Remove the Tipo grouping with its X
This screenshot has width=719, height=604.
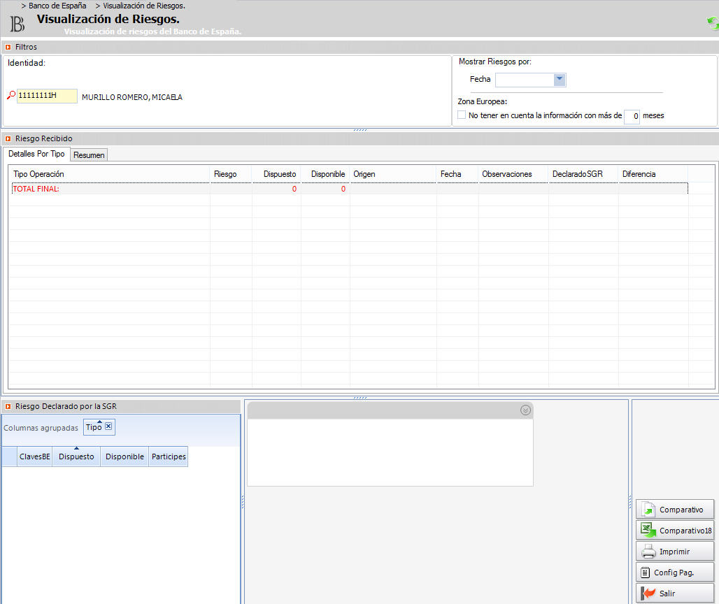(108, 426)
